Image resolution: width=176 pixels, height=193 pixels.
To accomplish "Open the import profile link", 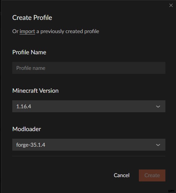I will tap(28, 31).
